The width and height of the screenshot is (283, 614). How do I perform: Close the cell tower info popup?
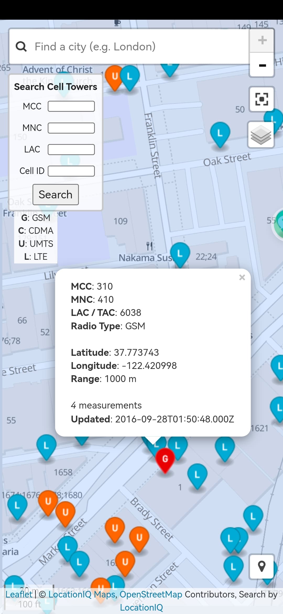click(x=242, y=277)
